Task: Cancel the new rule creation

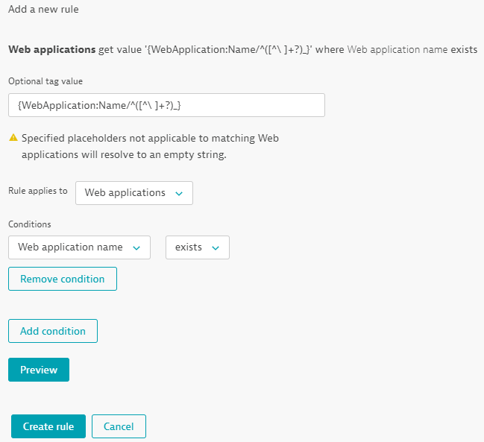Action: tap(119, 426)
